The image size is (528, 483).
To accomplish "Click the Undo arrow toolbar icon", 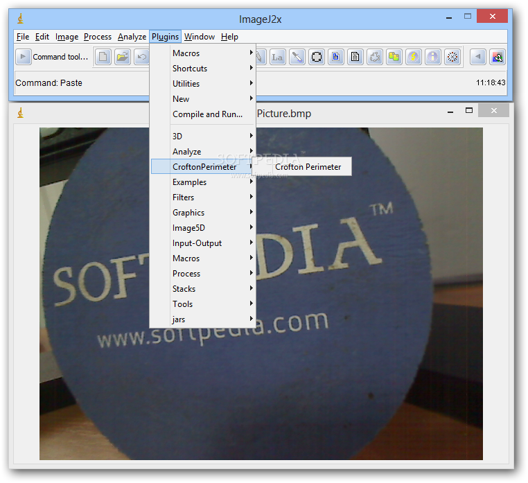I will click(x=142, y=57).
